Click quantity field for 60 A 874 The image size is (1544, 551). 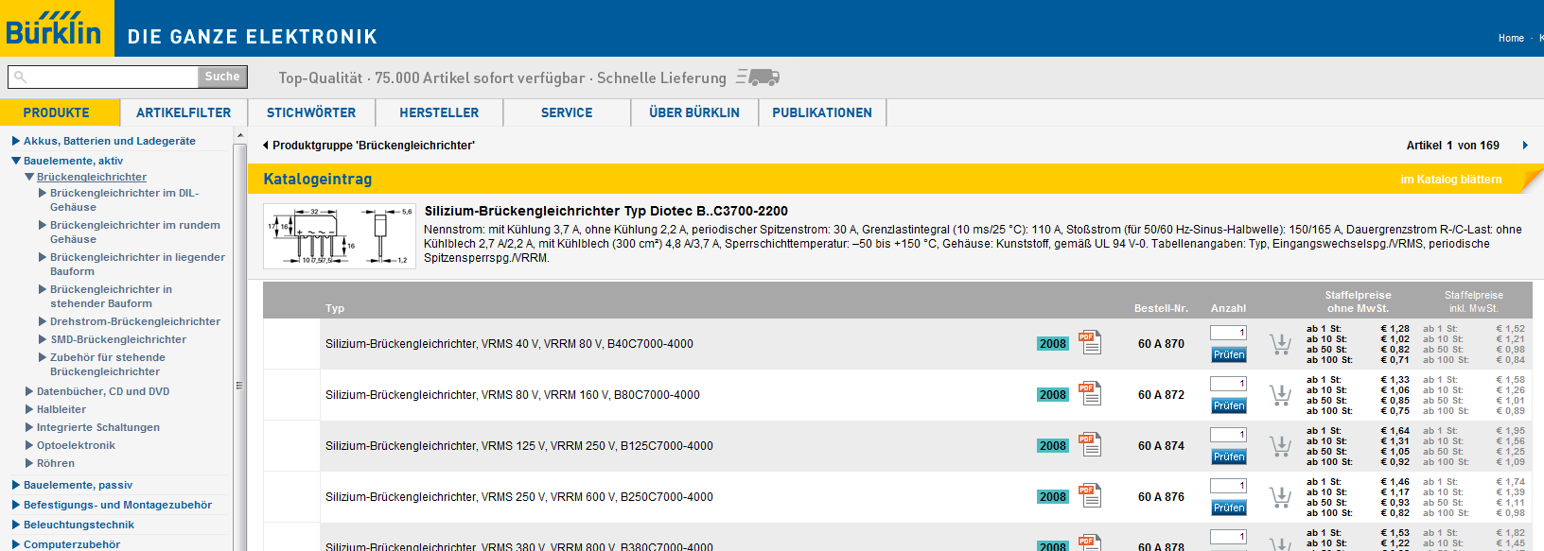(x=1228, y=435)
